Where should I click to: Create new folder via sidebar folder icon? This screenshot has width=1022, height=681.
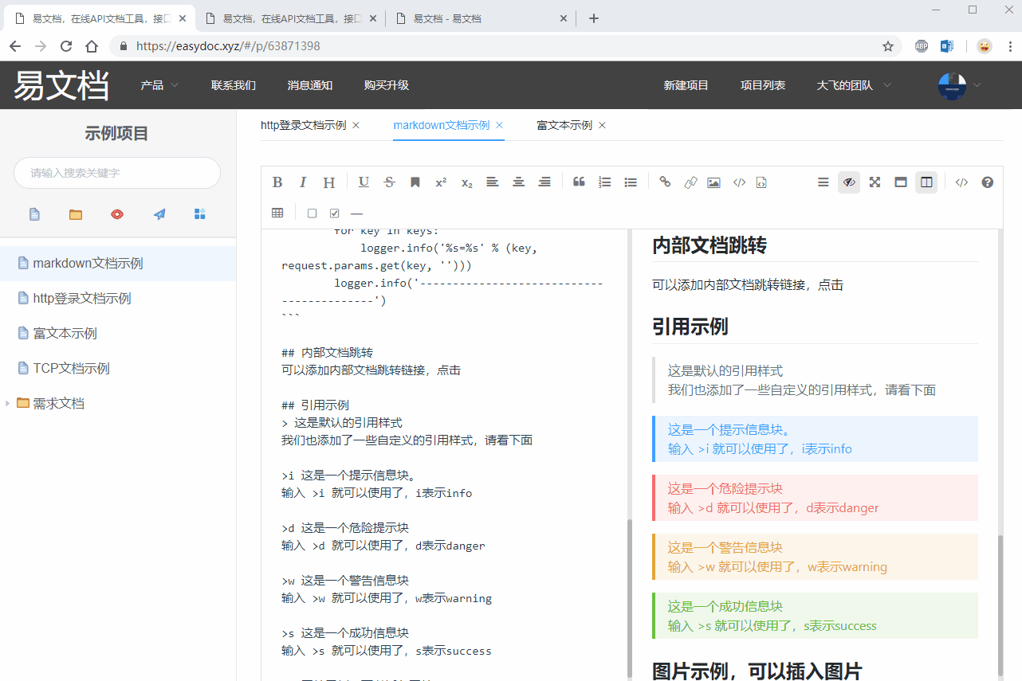pos(76,214)
